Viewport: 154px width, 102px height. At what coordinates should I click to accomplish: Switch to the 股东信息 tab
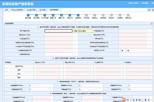click(x=43, y=10)
